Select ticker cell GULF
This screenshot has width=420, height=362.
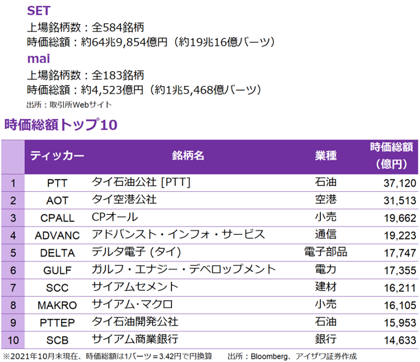(57, 270)
